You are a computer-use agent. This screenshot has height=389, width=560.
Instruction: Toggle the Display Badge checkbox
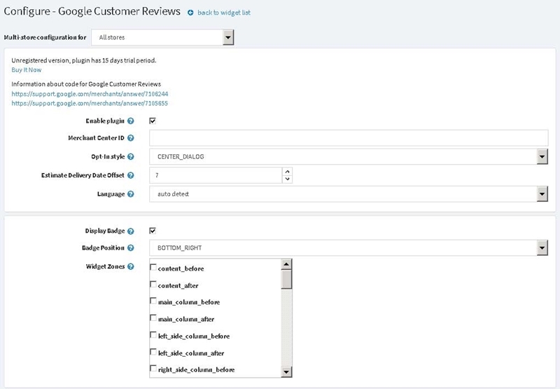pos(153,231)
